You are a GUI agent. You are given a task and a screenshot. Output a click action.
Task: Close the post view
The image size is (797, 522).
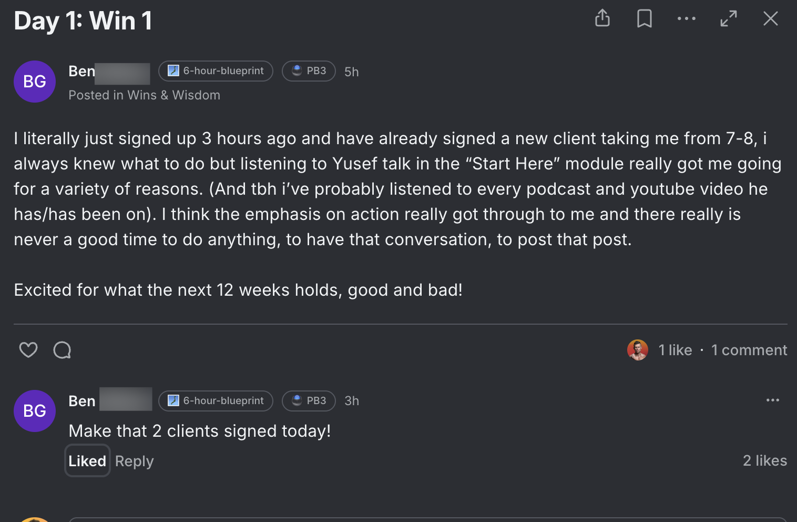pyautogui.click(x=771, y=18)
